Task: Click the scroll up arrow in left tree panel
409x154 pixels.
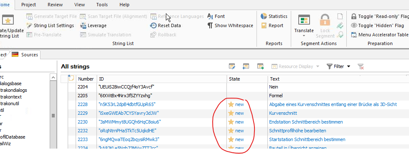Action: (x=53, y=77)
